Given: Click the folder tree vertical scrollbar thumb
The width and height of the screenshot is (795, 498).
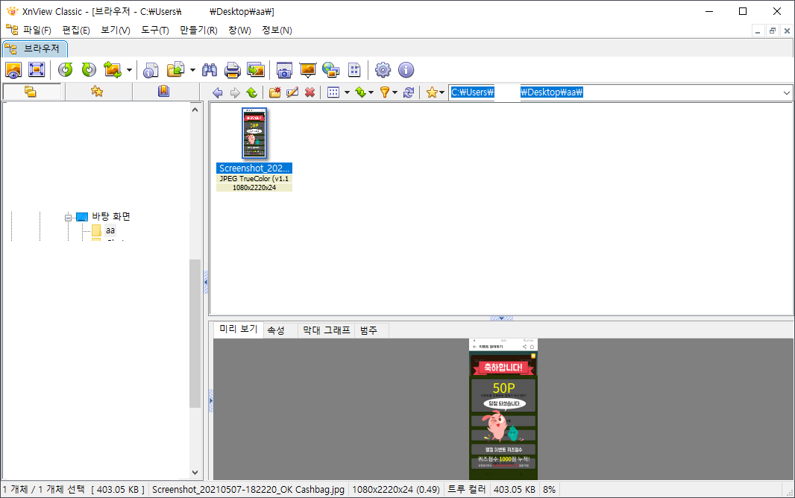Looking at the screenshot, I should [195, 333].
